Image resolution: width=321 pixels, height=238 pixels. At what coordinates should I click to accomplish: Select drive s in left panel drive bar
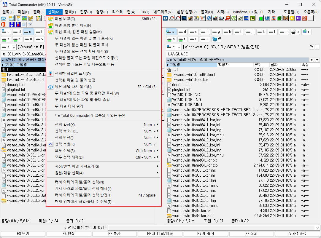coord(6,39)
